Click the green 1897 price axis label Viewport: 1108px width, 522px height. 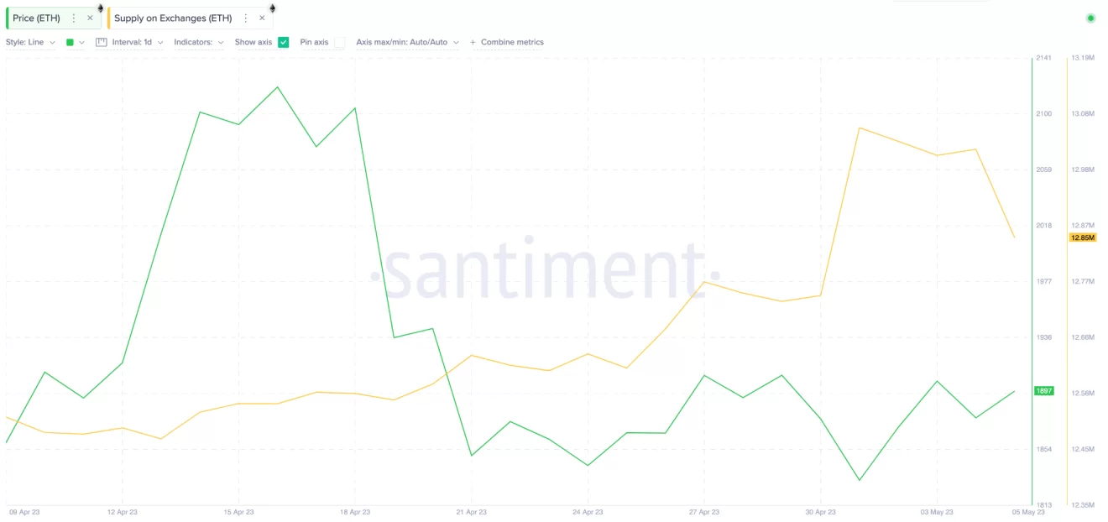1044,391
